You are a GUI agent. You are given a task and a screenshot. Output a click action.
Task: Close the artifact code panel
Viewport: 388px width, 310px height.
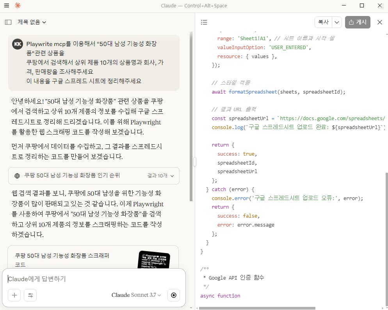pos(379,22)
